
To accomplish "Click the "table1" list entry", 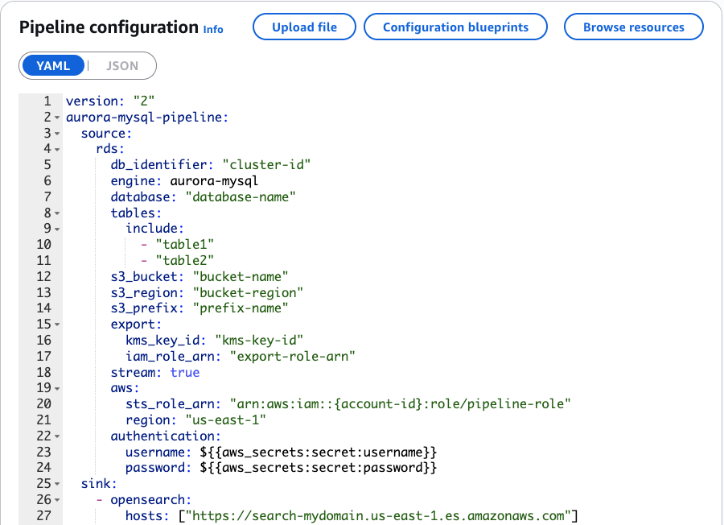I will click(184, 244).
